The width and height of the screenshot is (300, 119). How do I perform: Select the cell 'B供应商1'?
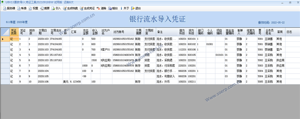(x=106, y=60)
